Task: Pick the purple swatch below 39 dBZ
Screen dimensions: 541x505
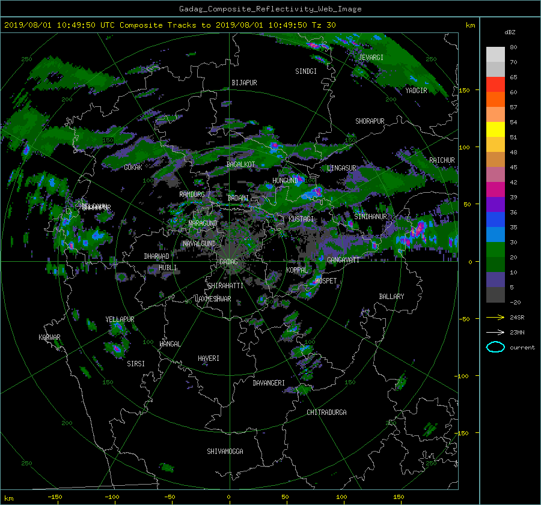Action: click(x=495, y=204)
